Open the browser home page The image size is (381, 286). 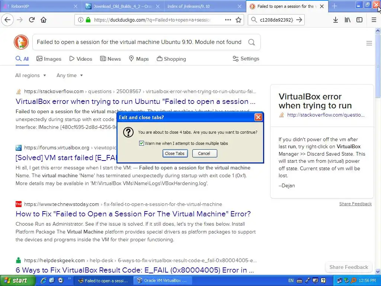[x=44, y=20]
